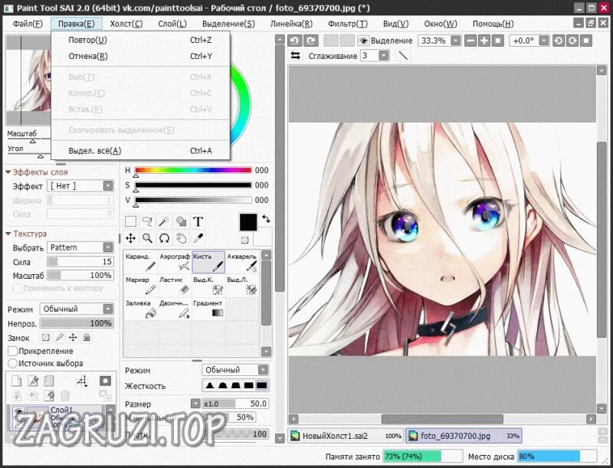Image resolution: width=613 pixels, height=468 pixels.
Task: Toggle the lock transparency (Замок) icon
Action: (x=46, y=338)
